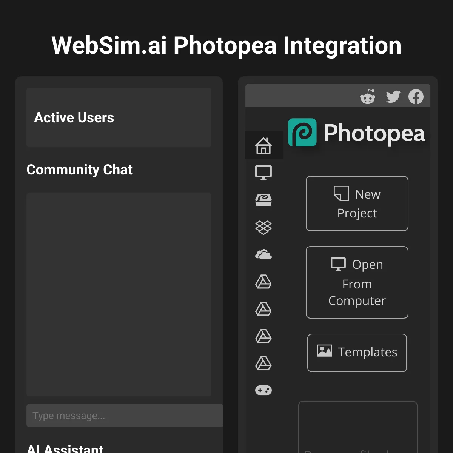Image resolution: width=453 pixels, height=453 pixels.
Task: Click the monitor icon below Home in the sidebar
Action: (x=264, y=172)
